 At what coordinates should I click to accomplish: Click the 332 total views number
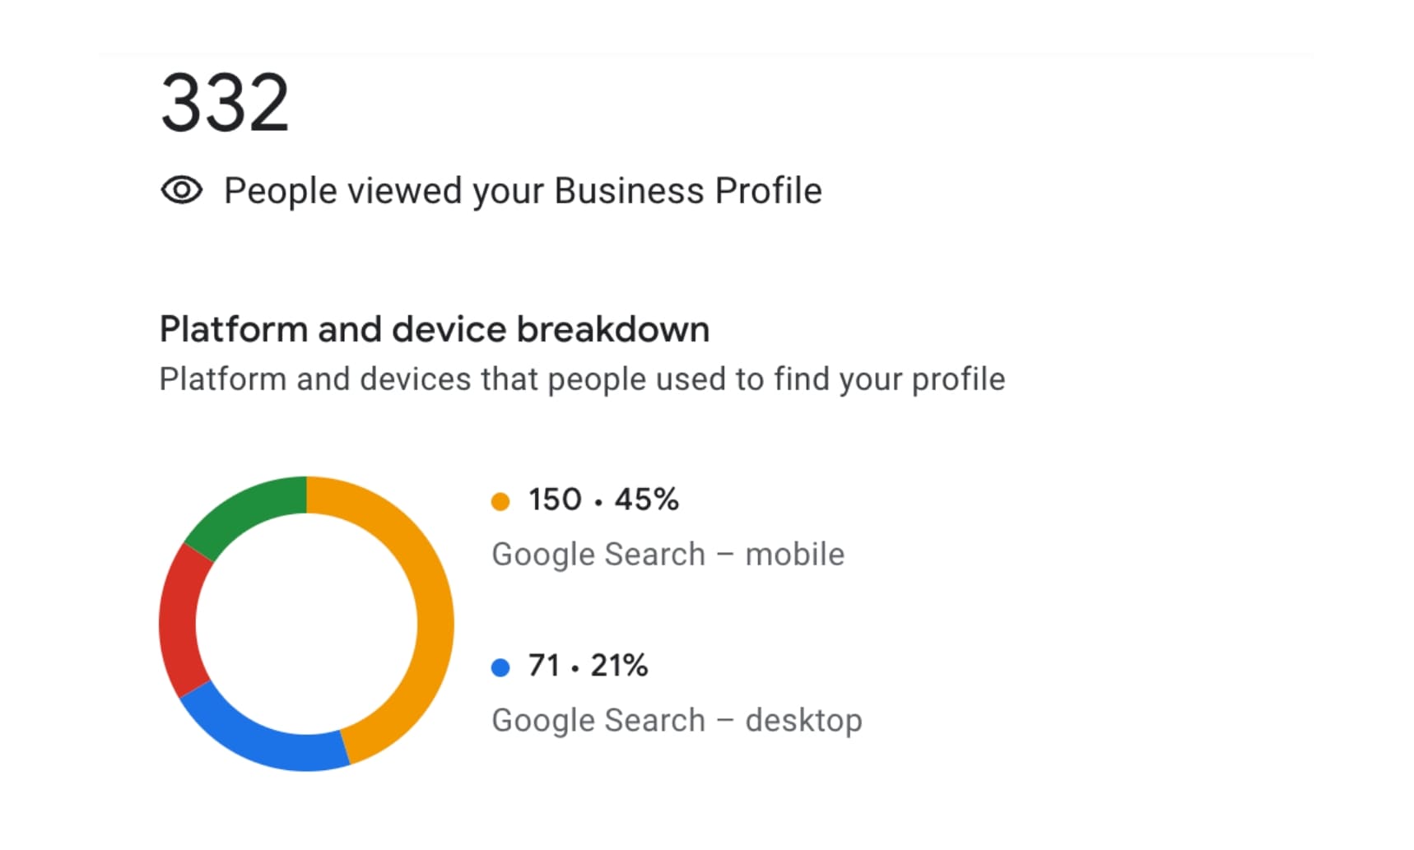(x=225, y=103)
